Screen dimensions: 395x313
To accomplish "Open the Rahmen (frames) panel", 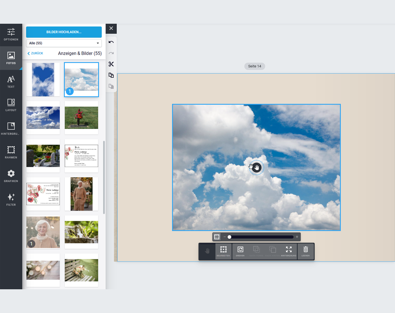I will pyautogui.click(x=11, y=153).
